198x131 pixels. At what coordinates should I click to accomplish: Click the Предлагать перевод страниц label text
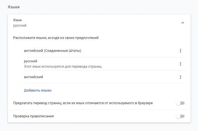pyautogui.click(x=83, y=103)
